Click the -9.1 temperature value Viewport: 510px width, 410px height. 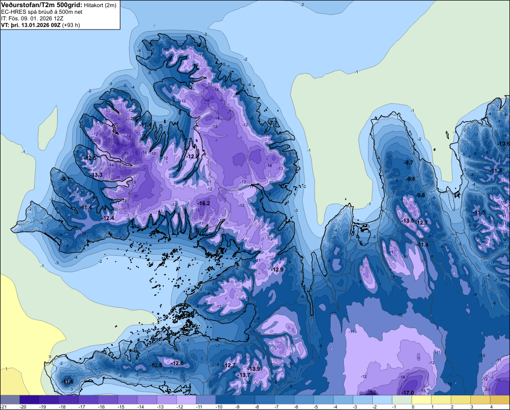click(x=65, y=179)
